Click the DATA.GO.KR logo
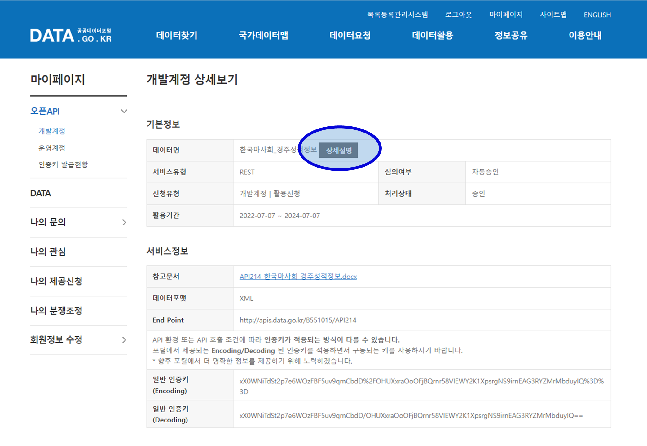Screen dimensions: 647x446 (71, 35)
